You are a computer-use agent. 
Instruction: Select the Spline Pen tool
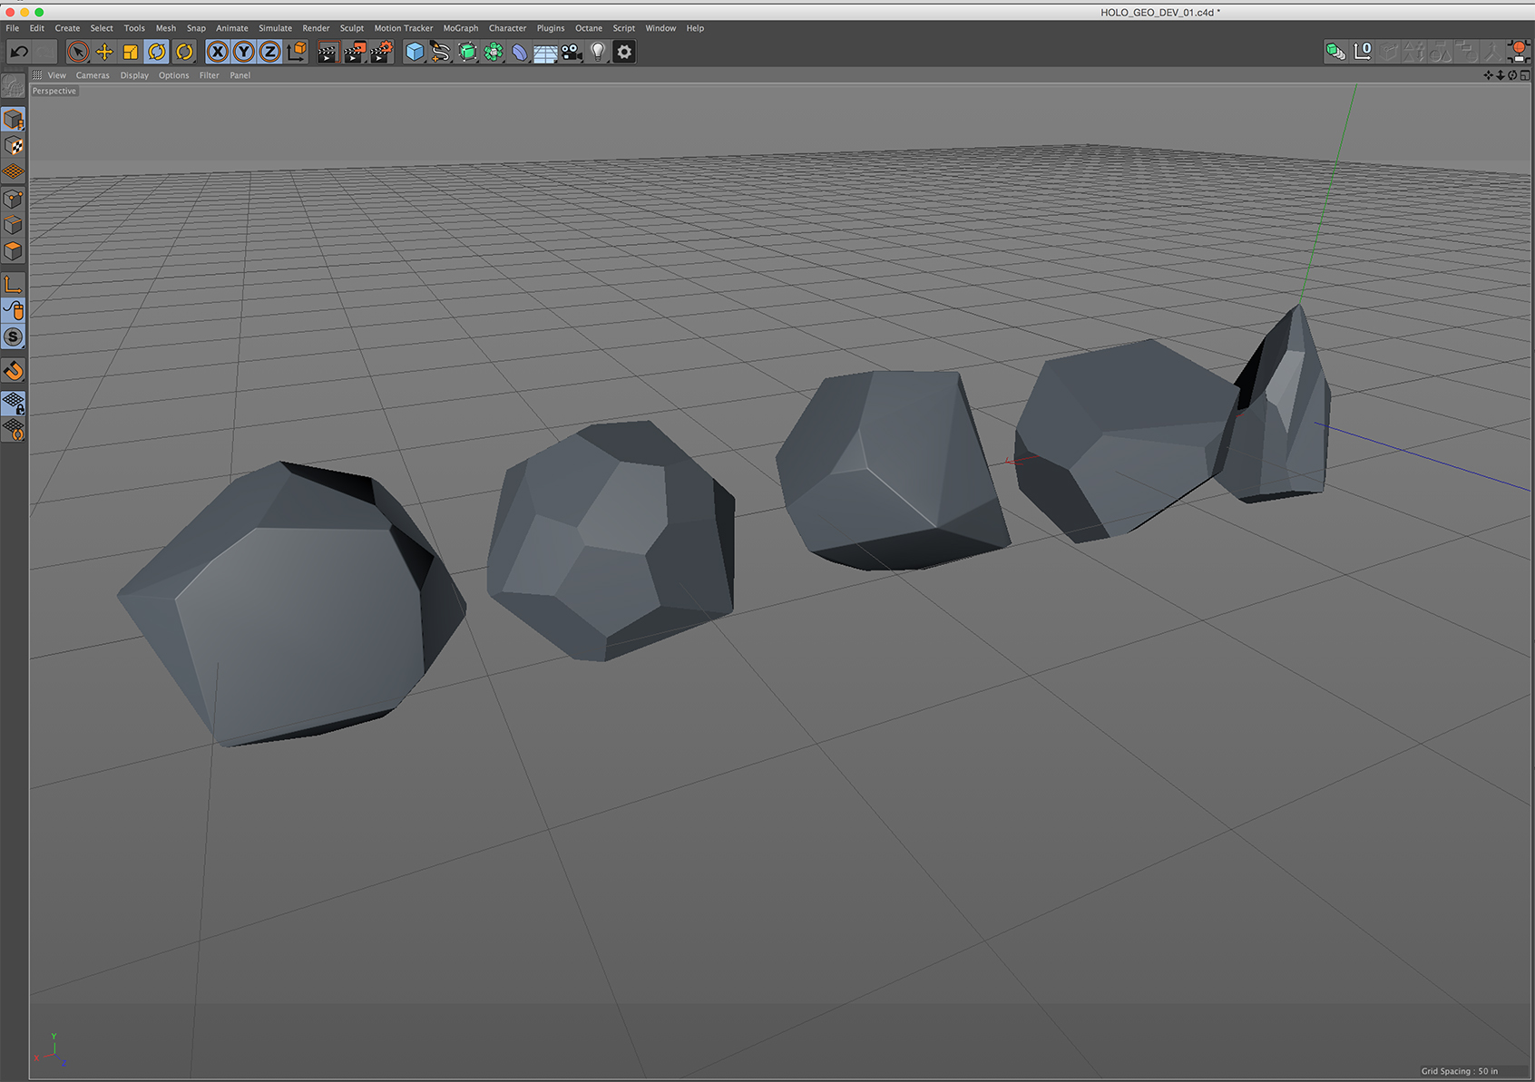point(441,52)
